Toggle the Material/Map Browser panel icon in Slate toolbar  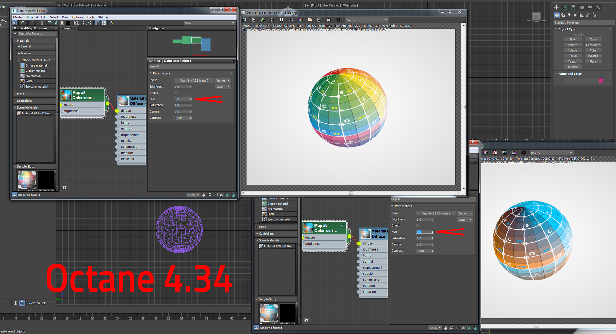pos(98,23)
